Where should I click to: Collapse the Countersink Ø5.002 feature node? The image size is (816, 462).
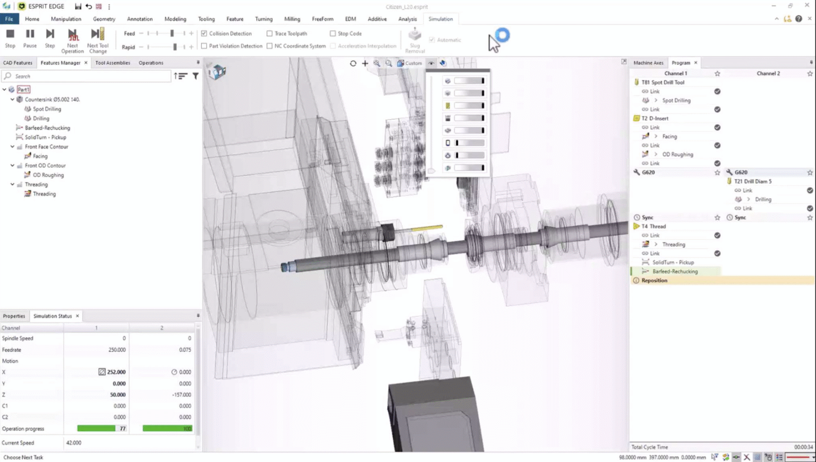click(x=12, y=99)
